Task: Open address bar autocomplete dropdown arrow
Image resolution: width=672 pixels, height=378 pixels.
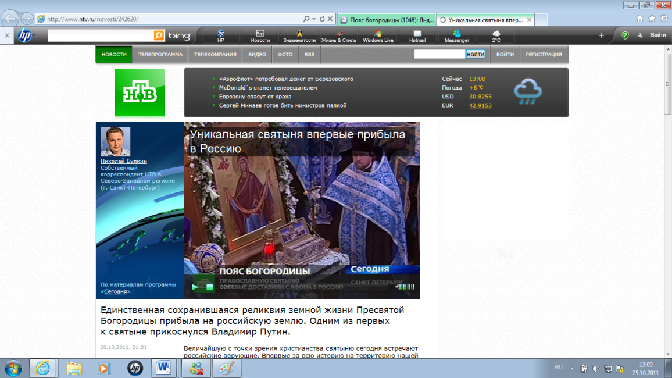Action: point(314,19)
